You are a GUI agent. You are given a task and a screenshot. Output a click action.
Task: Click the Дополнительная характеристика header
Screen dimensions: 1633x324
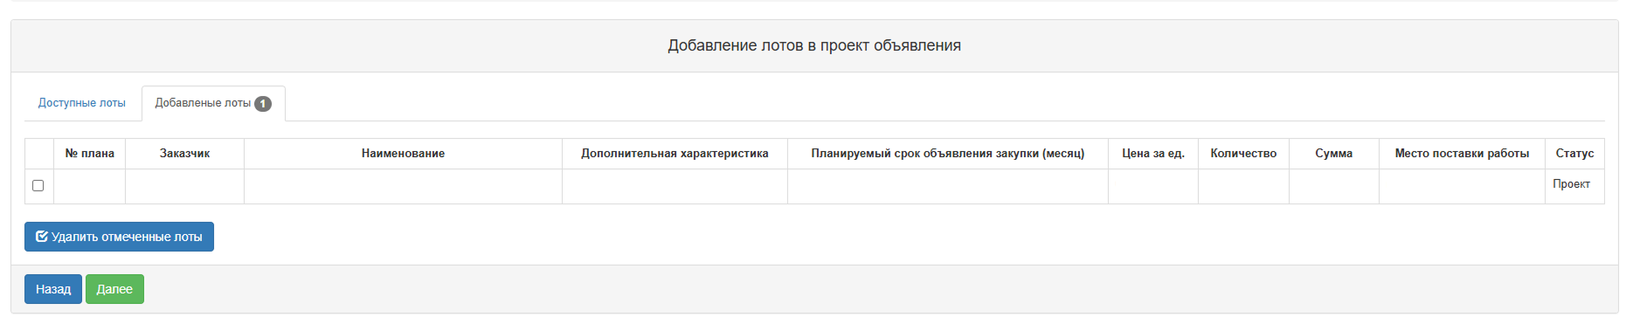tap(675, 154)
